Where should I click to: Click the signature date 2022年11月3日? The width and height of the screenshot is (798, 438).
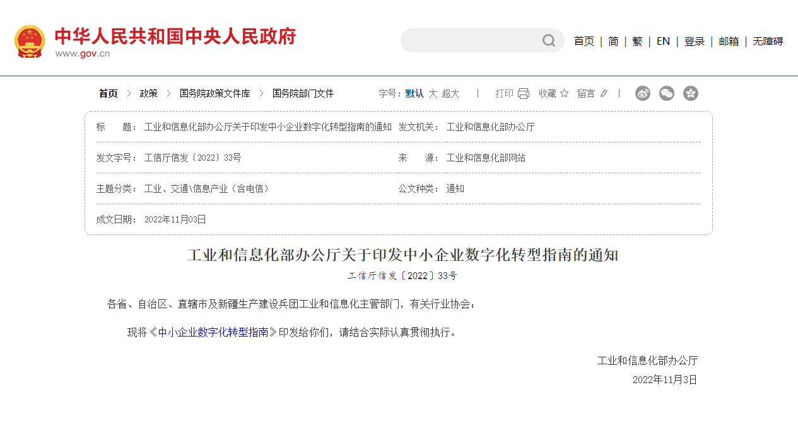pos(665,380)
